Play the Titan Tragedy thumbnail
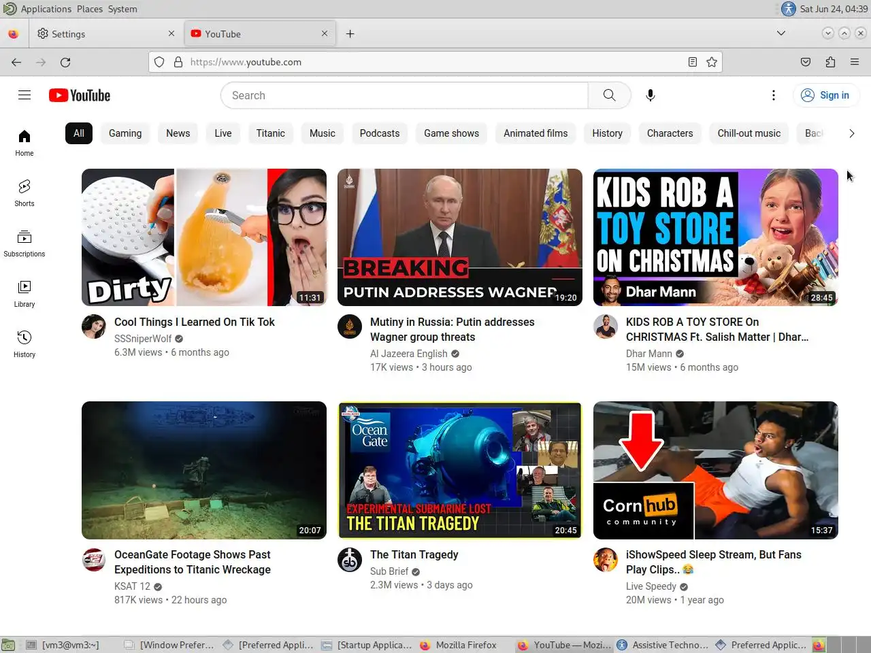Viewport: 871px width, 653px height. 460,470
